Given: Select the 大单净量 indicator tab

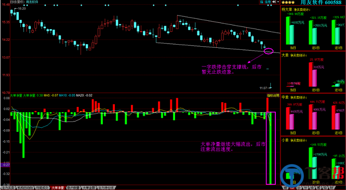Looking at the screenshot, I should [58, 188].
